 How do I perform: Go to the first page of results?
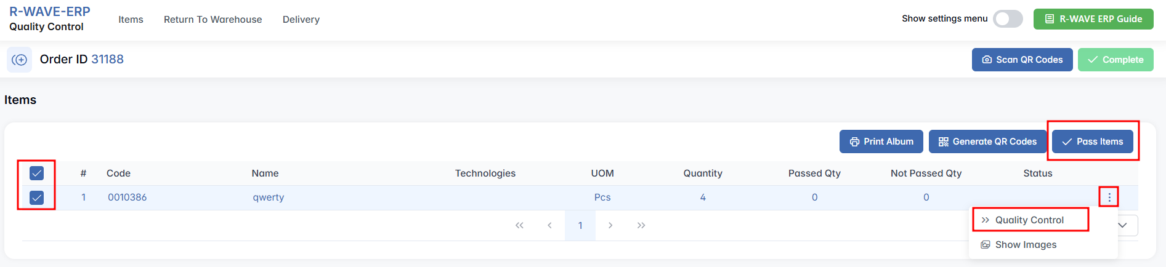[519, 225]
